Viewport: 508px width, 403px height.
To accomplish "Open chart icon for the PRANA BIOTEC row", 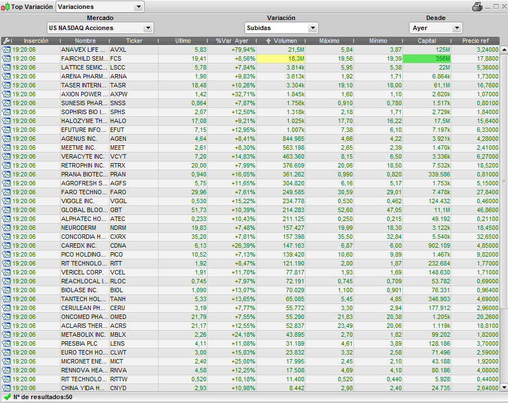I will [6, 174].
